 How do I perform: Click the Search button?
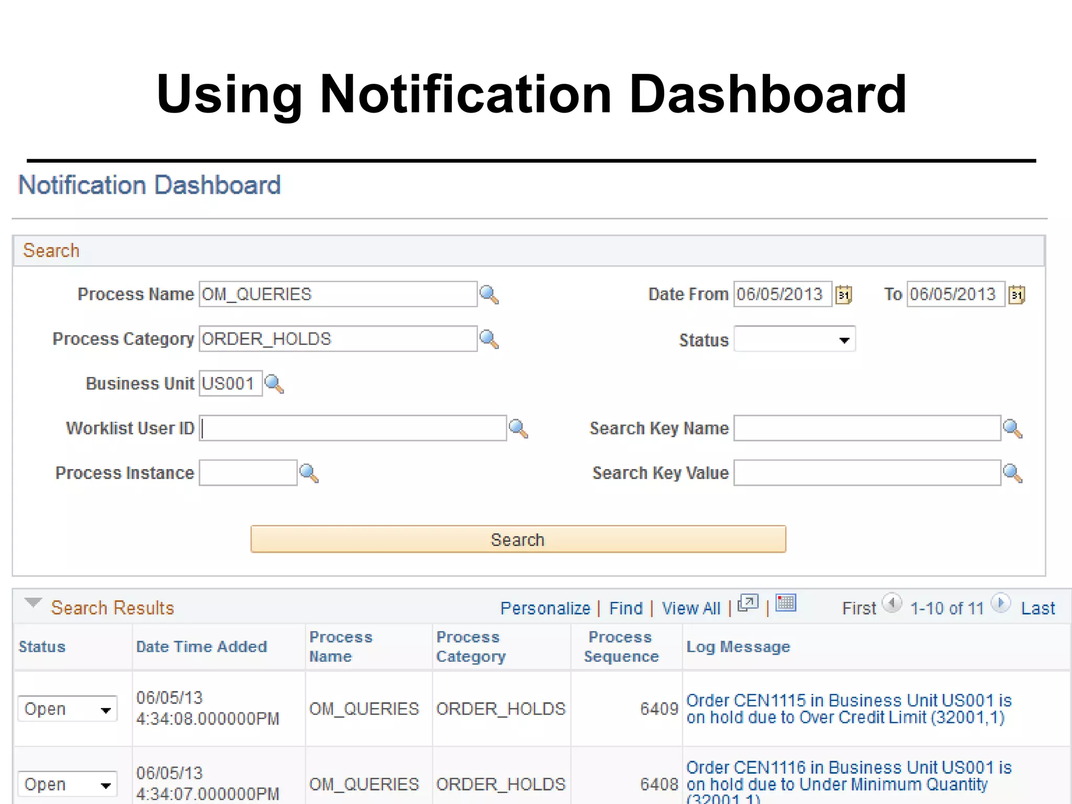tap(518, 539)
